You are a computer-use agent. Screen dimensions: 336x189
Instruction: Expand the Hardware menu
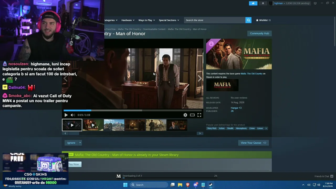[128, 20]
